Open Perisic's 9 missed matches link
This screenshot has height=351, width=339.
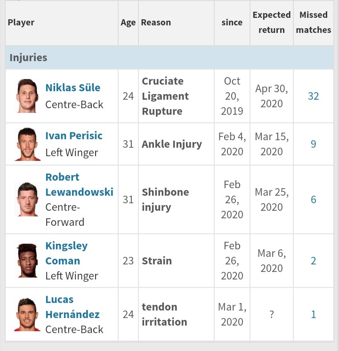pos(314,144)
